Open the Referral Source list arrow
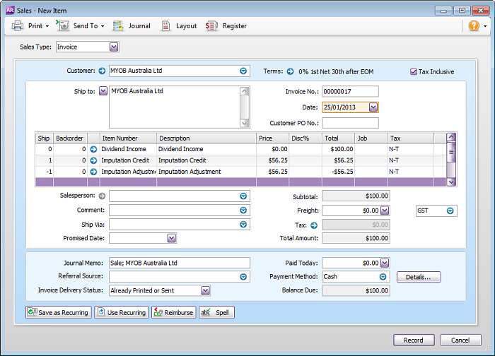Screen dimensions: 495x356 pos(243,277)
